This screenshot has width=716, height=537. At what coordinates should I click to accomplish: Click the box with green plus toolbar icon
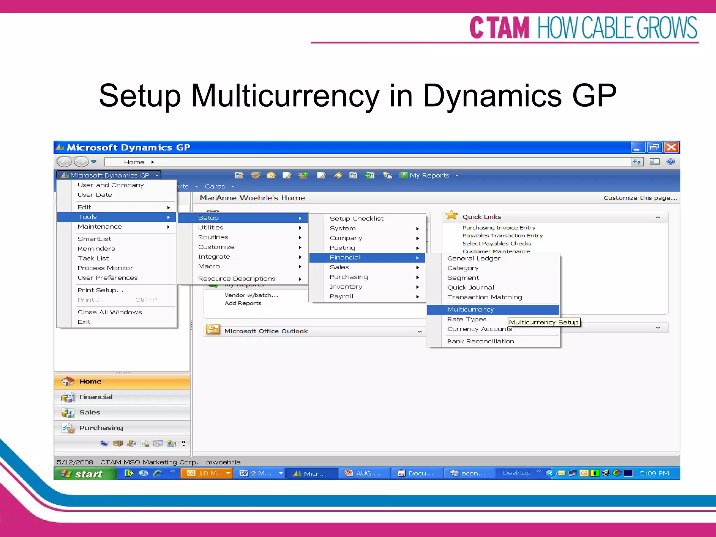(303, 175)
